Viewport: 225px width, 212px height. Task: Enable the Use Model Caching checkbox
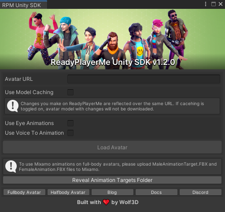[x=70, y=92]
